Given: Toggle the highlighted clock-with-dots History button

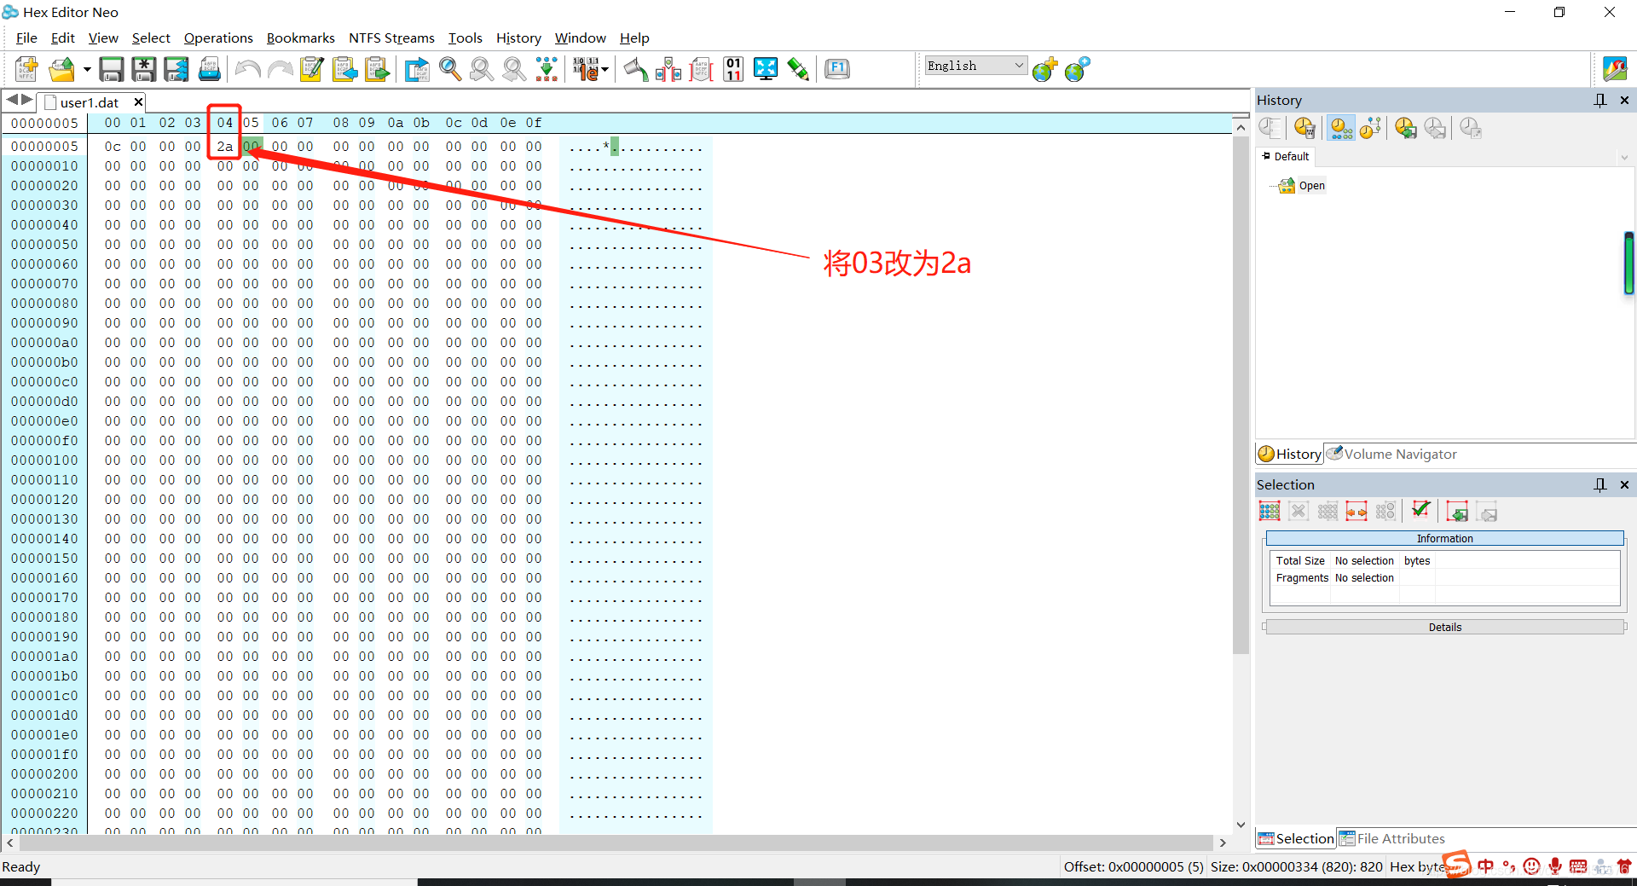Looking at the screenshot, I should (1341, 128).
